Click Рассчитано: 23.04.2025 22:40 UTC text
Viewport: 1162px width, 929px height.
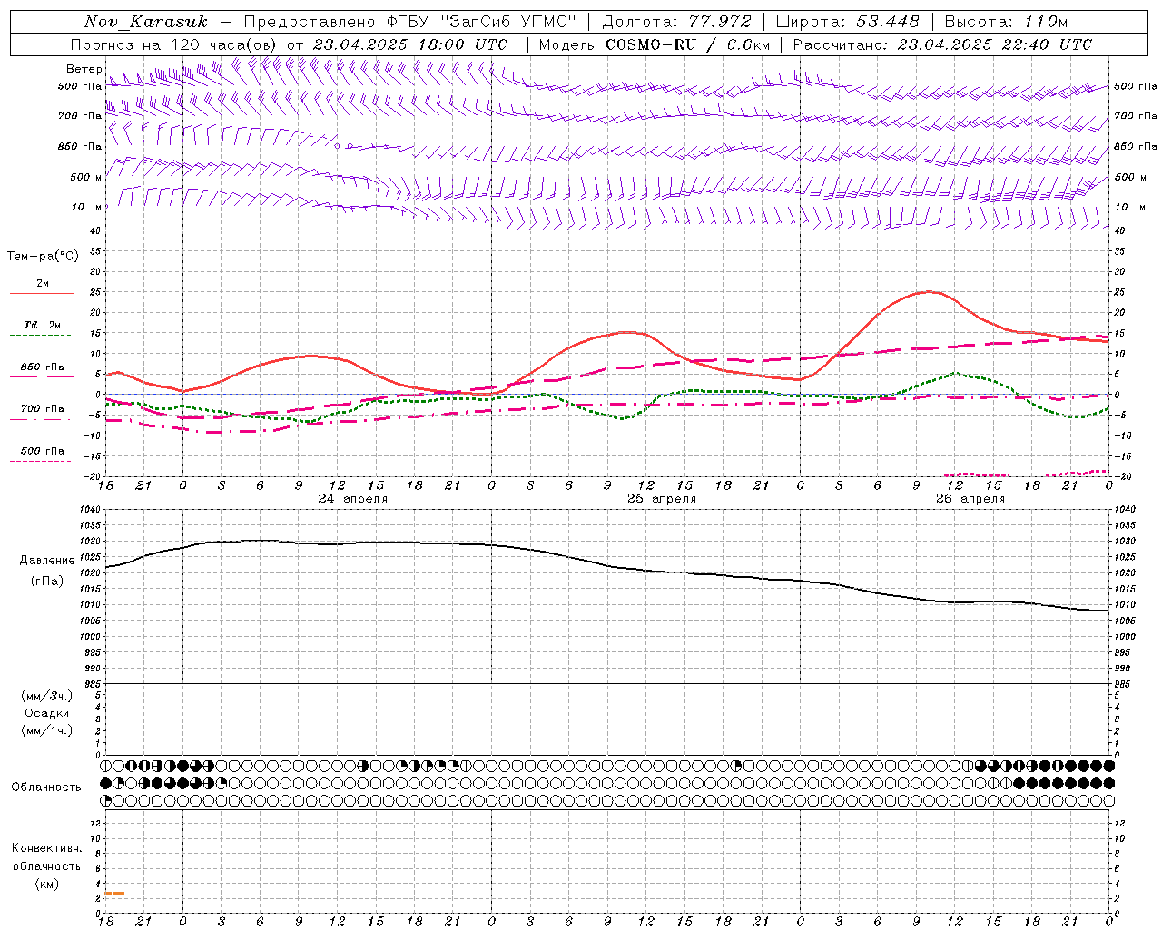coord(942,44)
